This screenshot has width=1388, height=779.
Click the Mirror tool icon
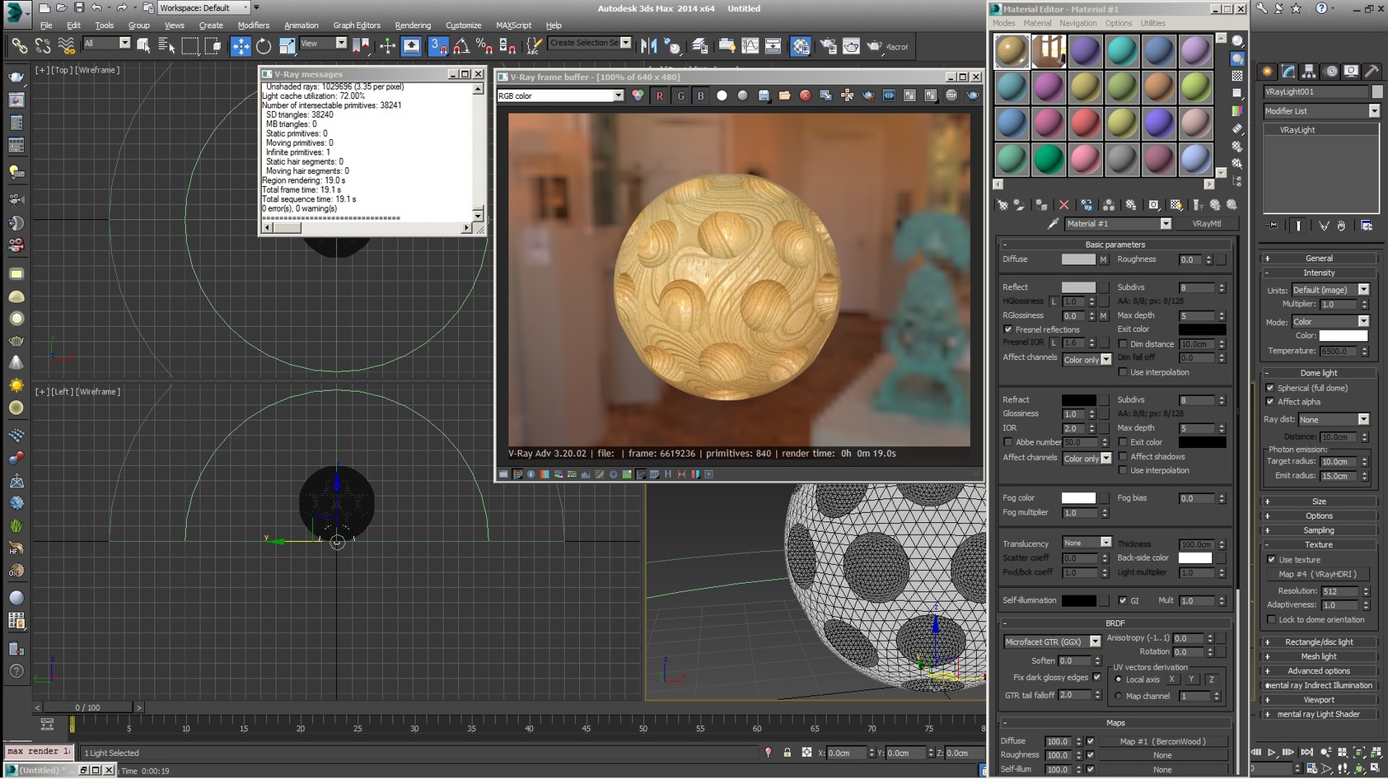pos(649,46)
